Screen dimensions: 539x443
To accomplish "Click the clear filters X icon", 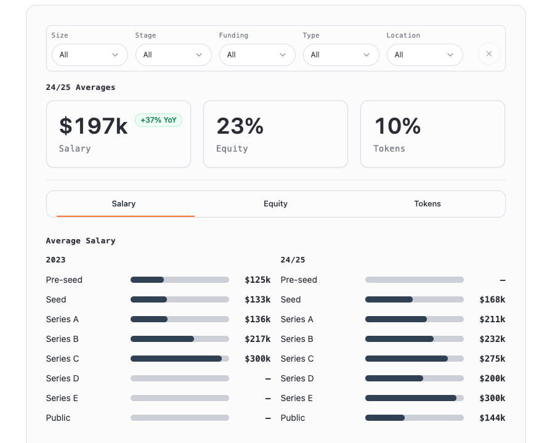I will click(x=488, y=54).
